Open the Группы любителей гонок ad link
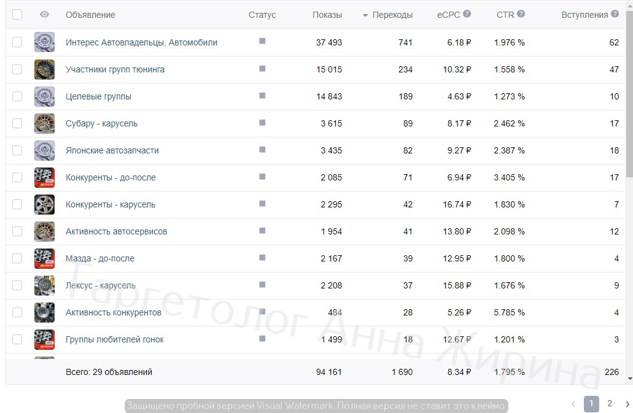The image size is (633, 413). 115,339
